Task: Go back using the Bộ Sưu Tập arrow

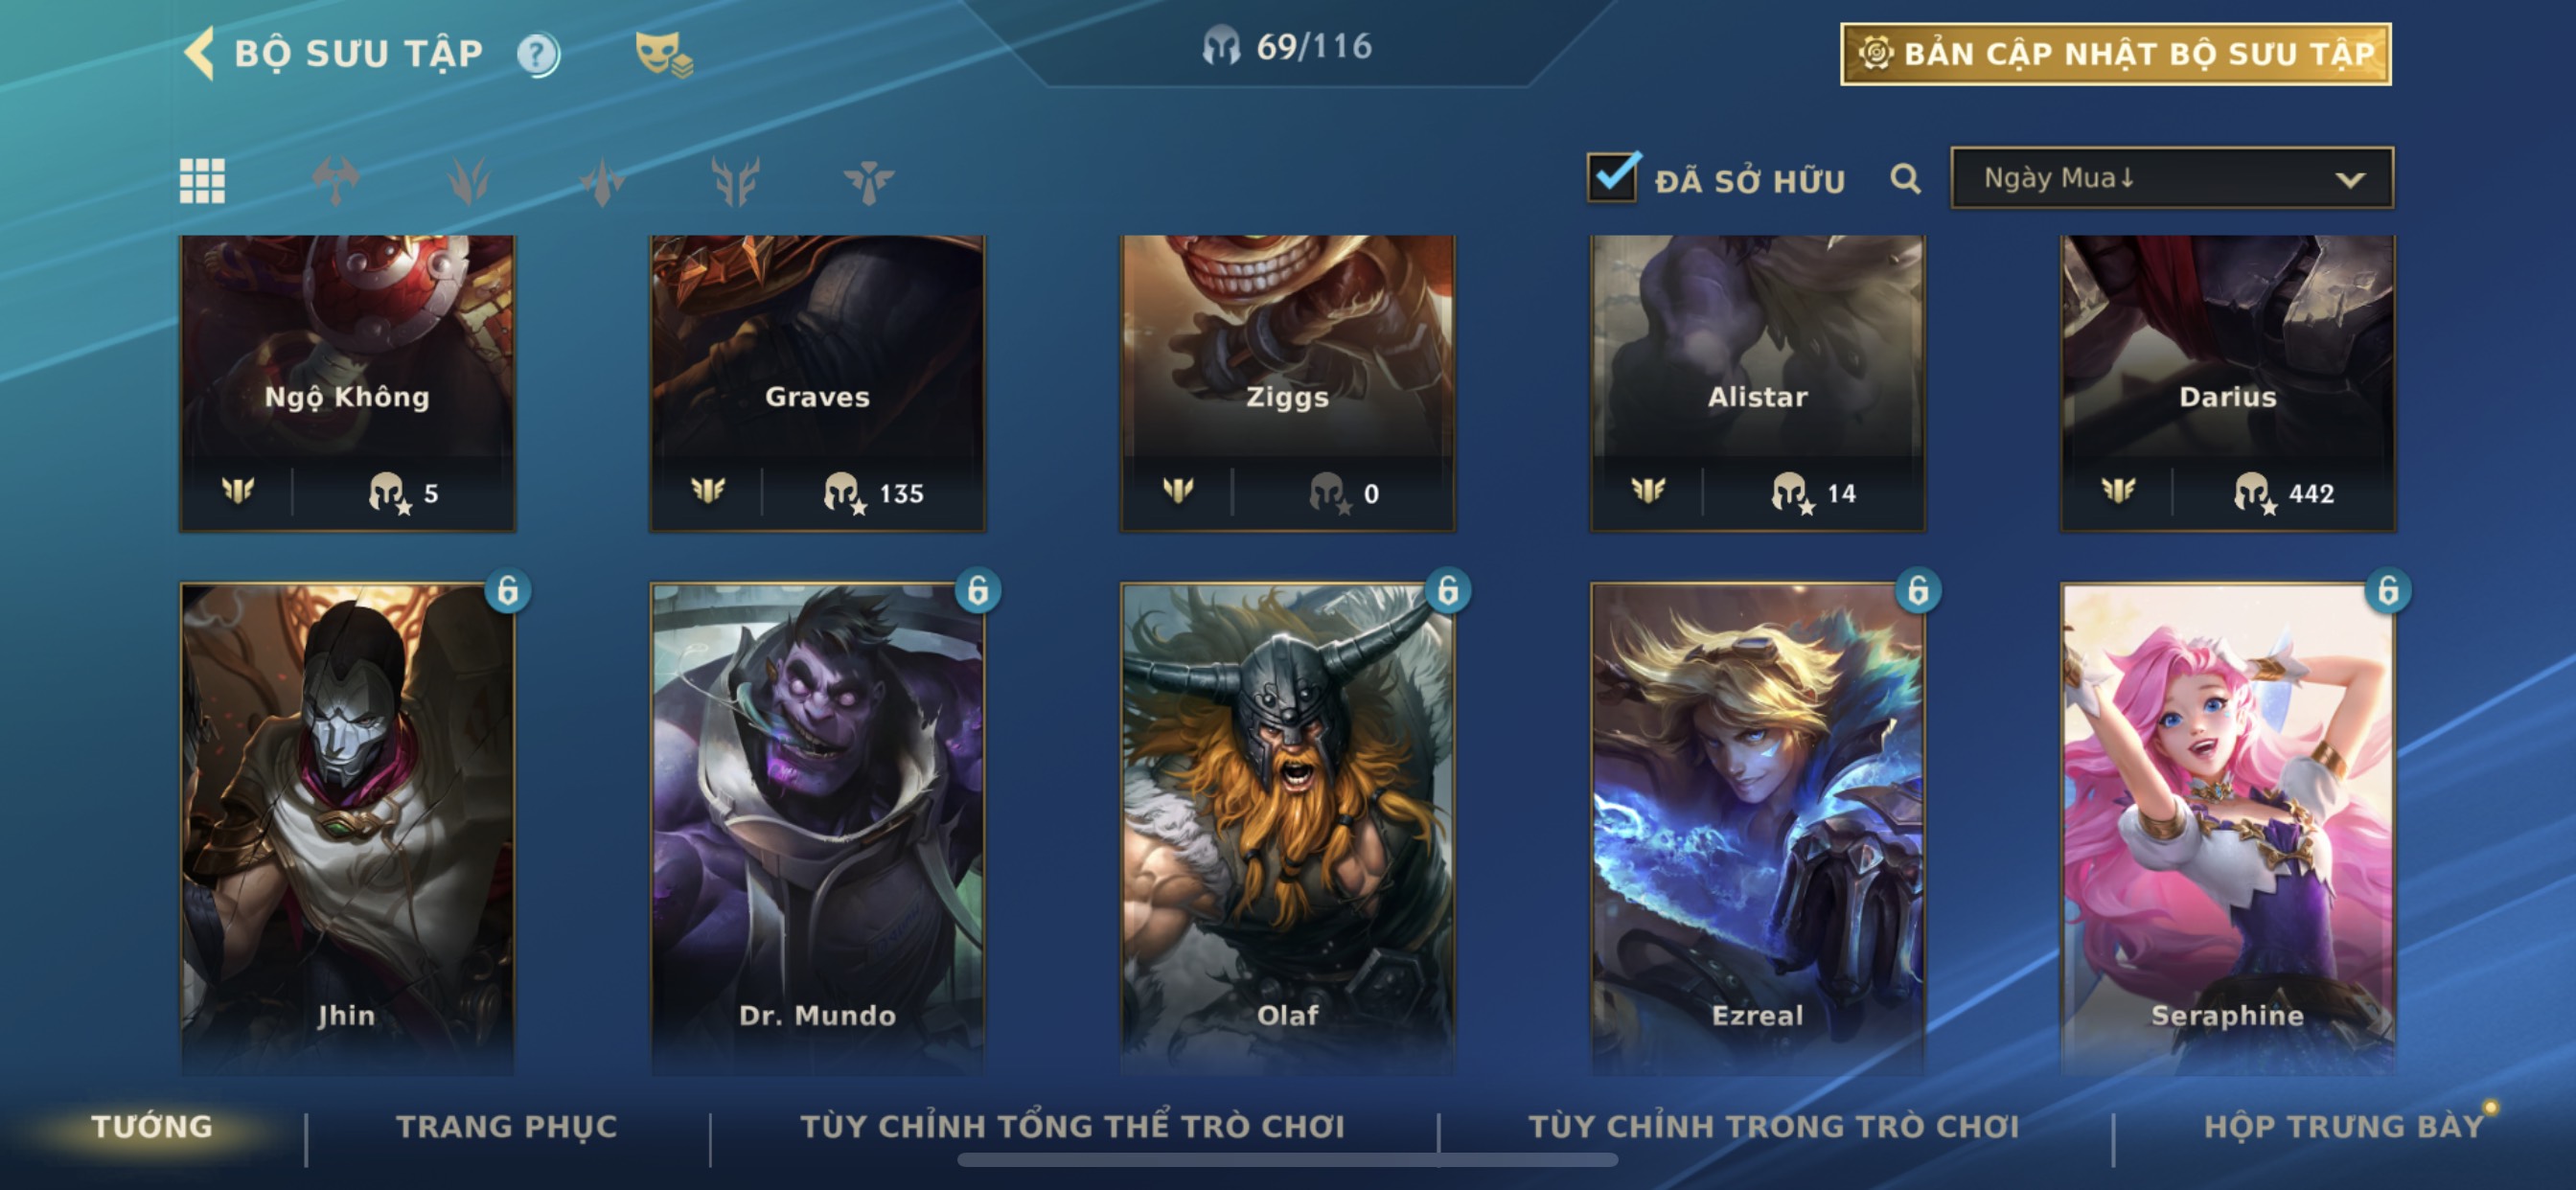Action: (199, 53)
